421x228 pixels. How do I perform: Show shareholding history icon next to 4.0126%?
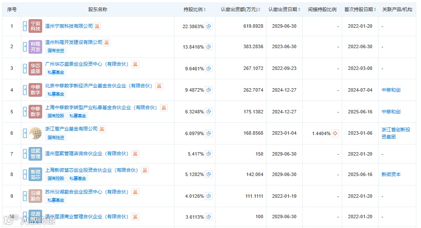[x=209, y=196]
